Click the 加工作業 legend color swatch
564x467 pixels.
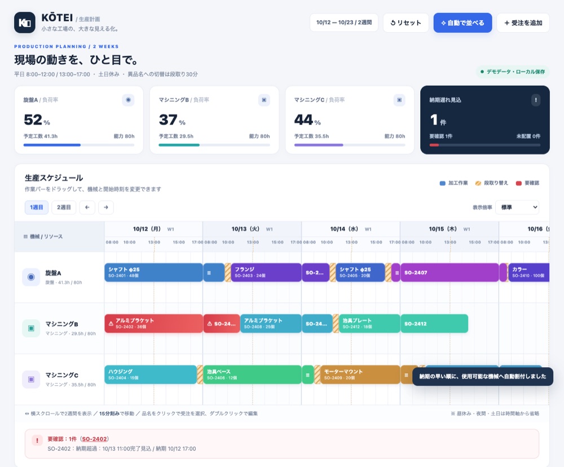pos(442,183)
